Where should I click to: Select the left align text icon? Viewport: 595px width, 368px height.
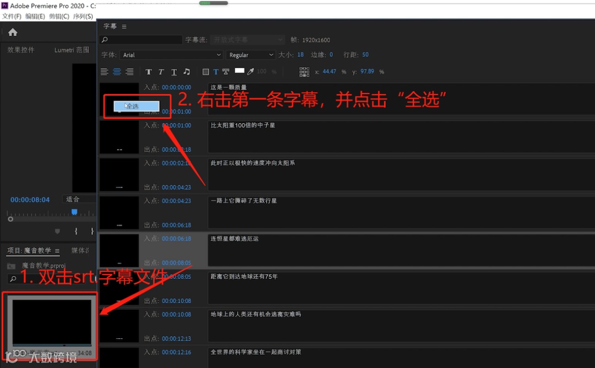[x=104, y=72]
